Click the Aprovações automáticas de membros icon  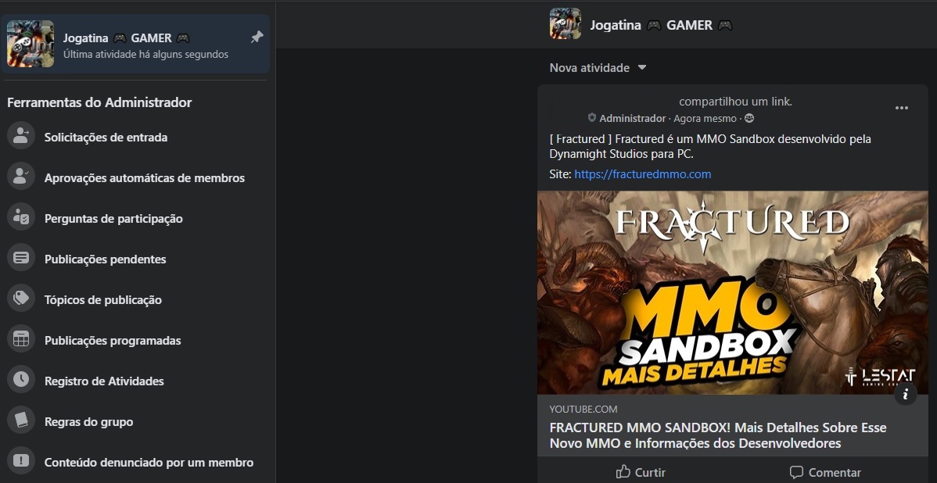21,176
